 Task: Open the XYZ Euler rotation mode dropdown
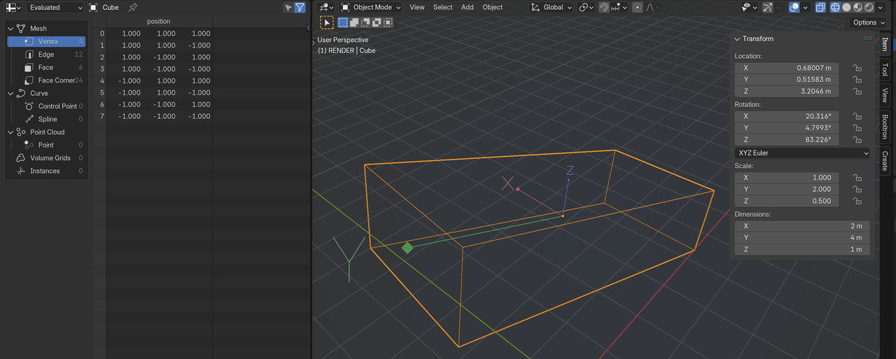802,153
